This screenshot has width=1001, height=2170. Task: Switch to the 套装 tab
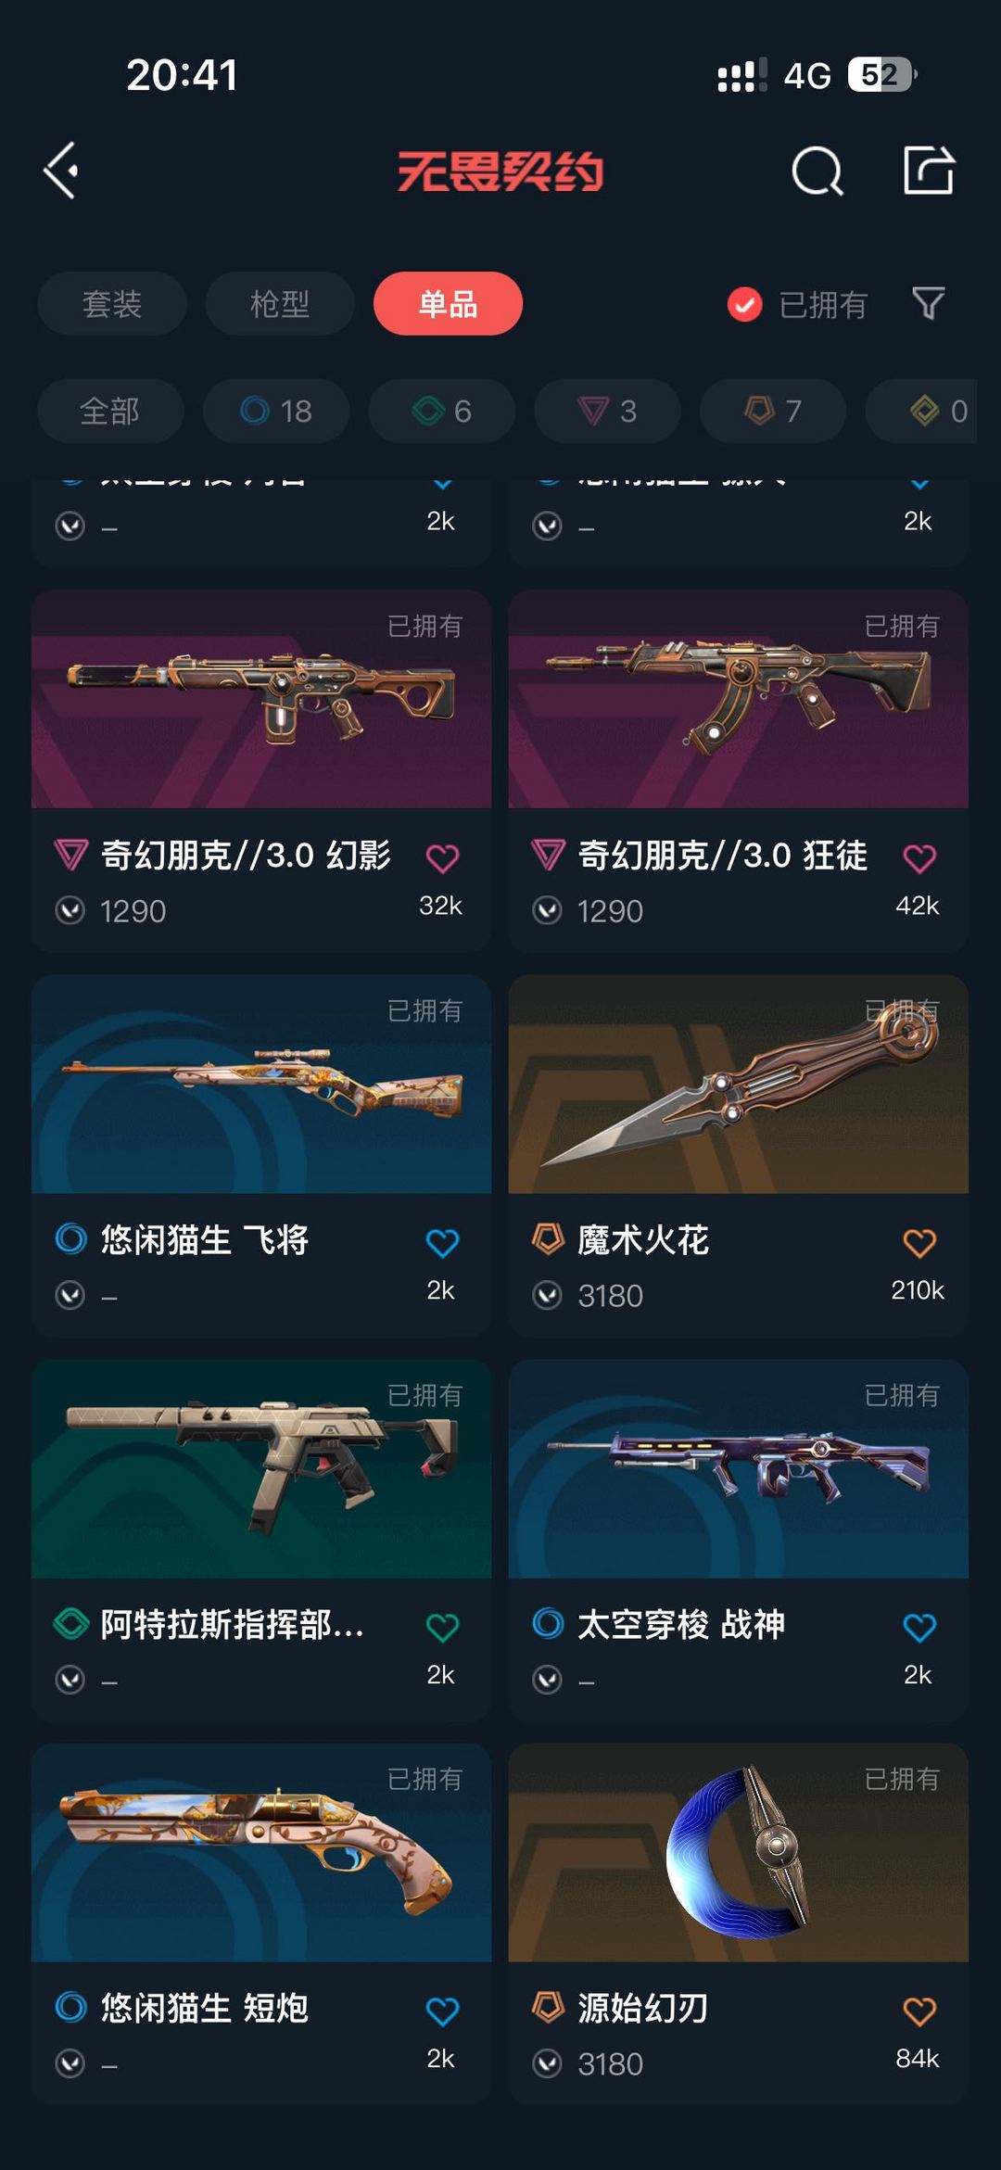112,303
